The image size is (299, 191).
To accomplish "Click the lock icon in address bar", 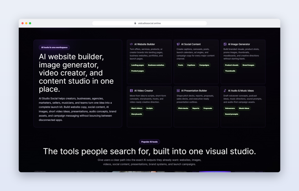I will click(135, 23).
